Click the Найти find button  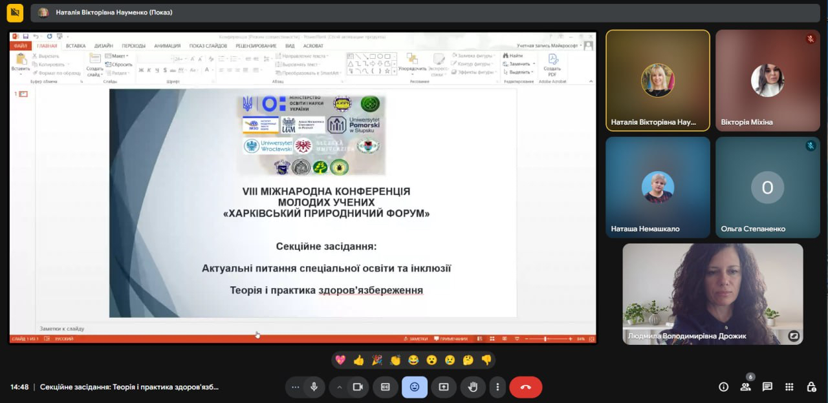pos(512,56)
